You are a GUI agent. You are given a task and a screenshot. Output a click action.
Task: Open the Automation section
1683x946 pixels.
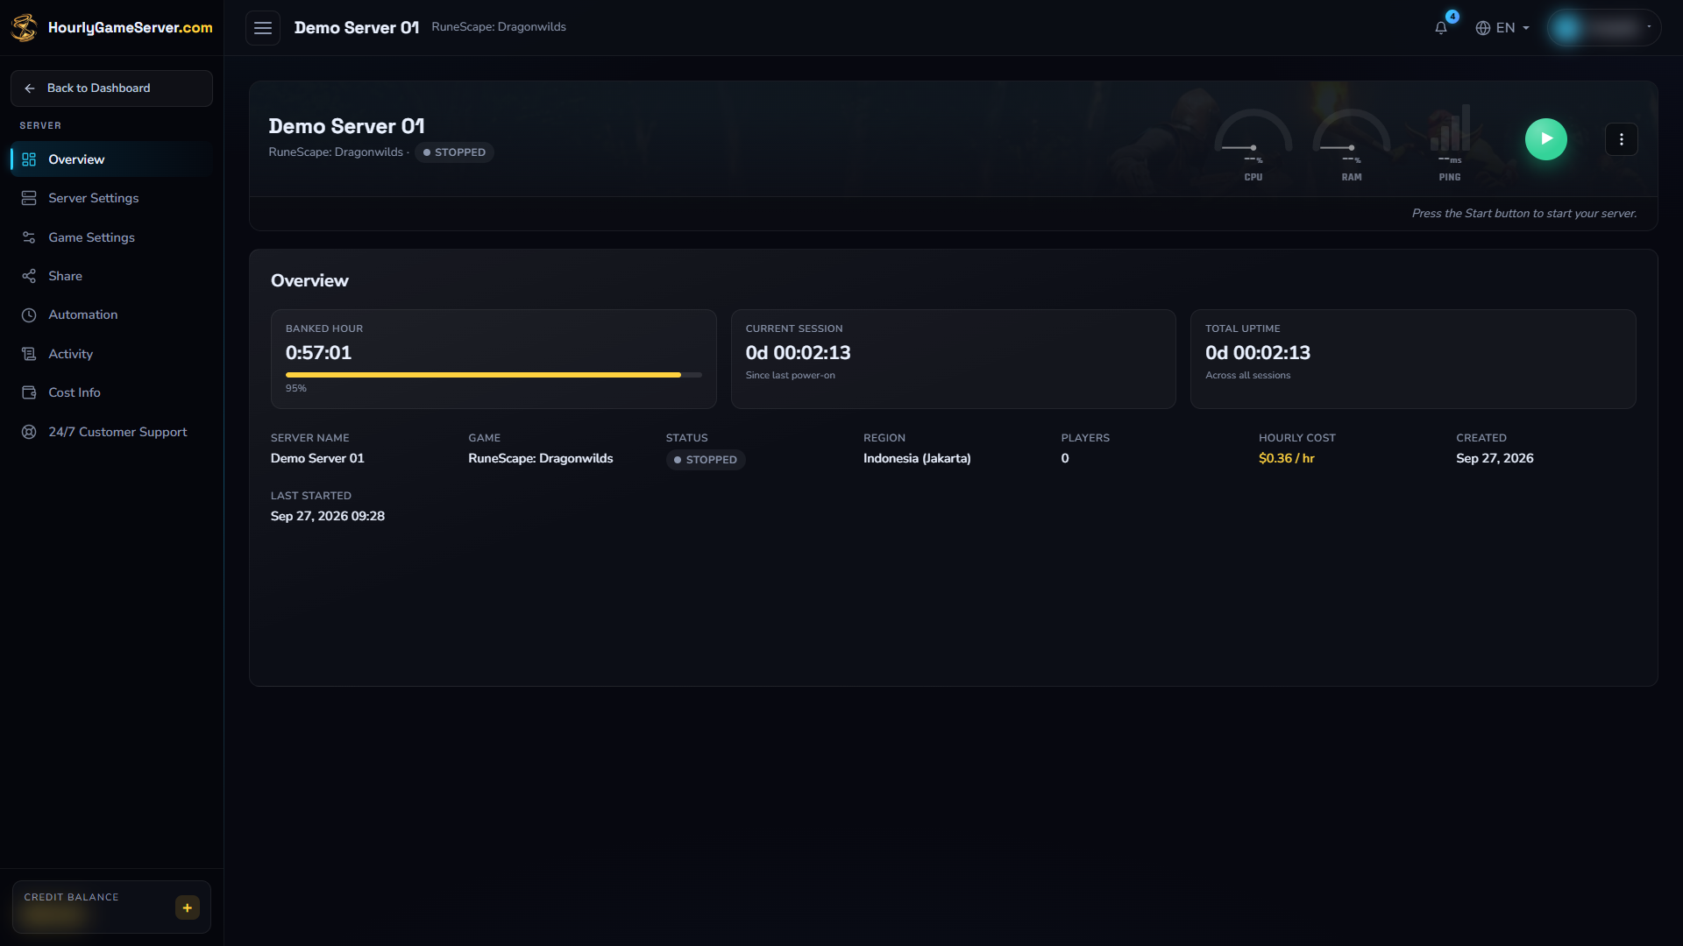111,314
